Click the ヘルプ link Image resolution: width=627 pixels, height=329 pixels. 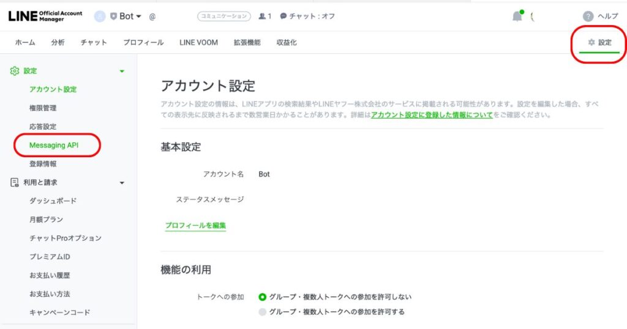click(x=608, y=17)
